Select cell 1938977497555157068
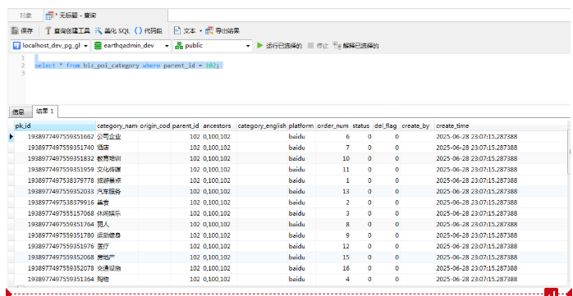The image size is (573, 296). click(55, 213)
